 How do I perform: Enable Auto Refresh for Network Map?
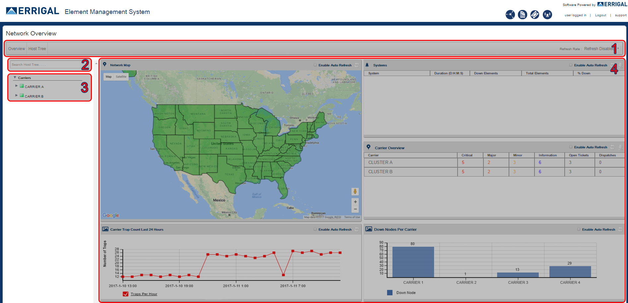coord(315,65)
